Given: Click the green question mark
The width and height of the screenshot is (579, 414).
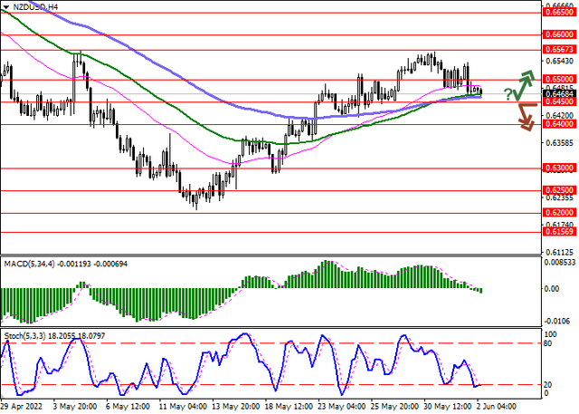Looking at the screenshot, I should click(508, 93).
